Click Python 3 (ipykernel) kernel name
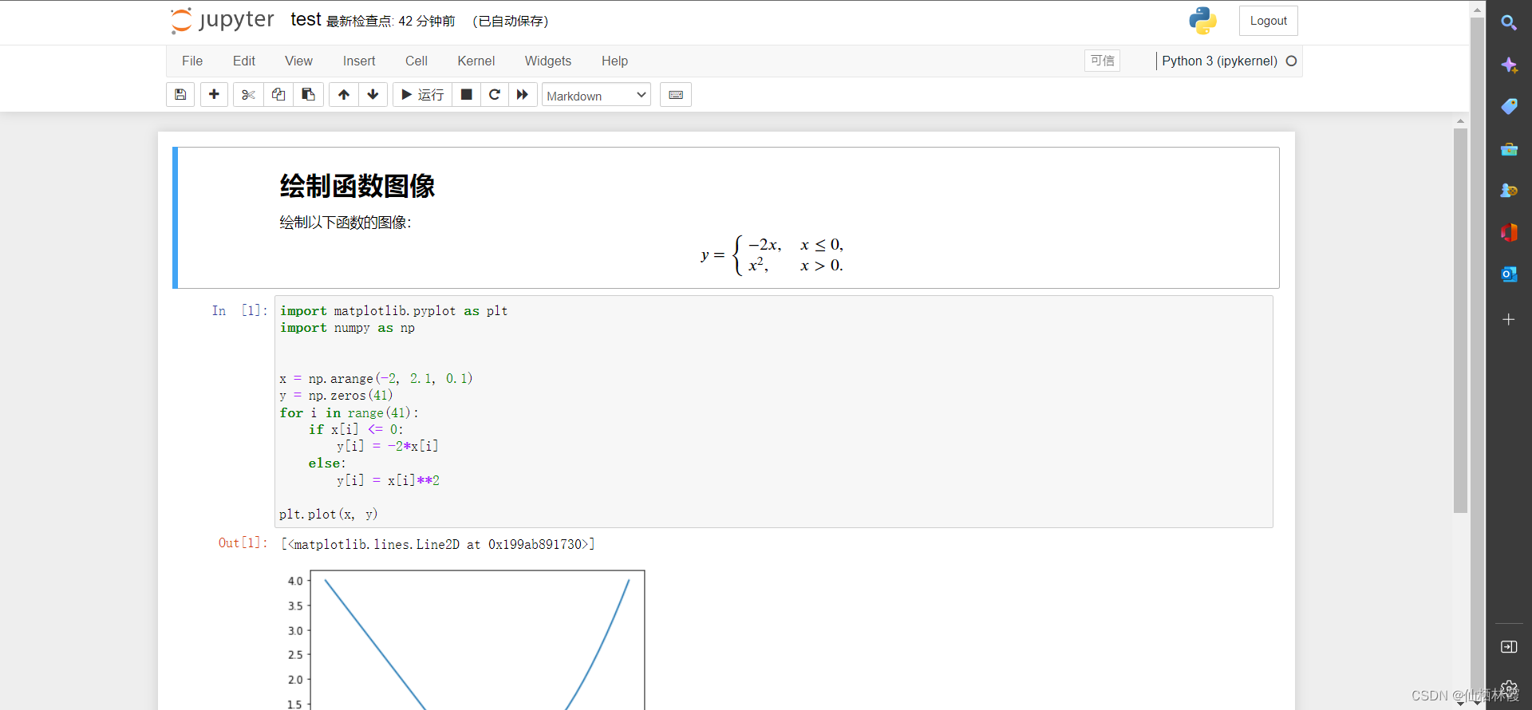This screenshot has width=1532, height=710. (x=1219, y=61)
